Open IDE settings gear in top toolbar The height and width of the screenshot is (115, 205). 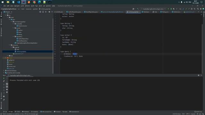(201, 9)
